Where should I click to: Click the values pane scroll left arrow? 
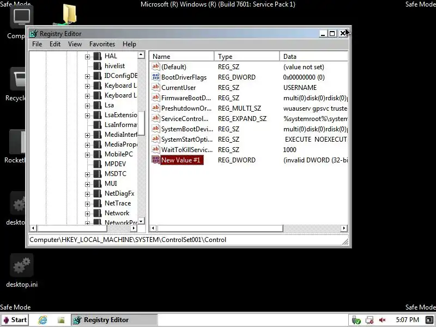click(153, 228)
